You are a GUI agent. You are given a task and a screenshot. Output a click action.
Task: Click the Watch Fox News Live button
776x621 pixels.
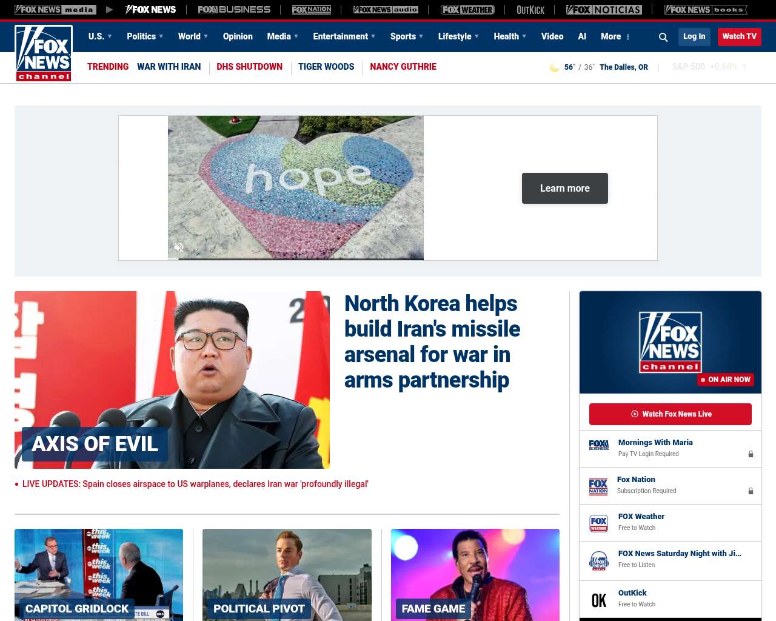coord(671,414)
